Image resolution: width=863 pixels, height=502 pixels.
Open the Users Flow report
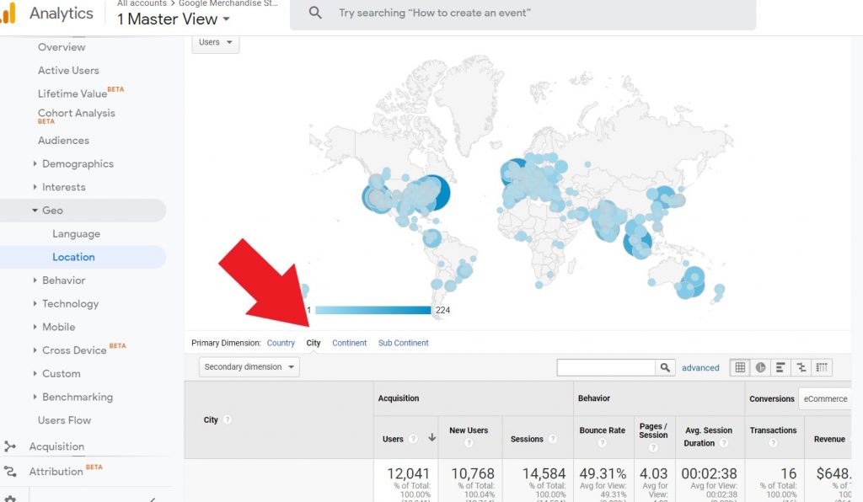64,420
